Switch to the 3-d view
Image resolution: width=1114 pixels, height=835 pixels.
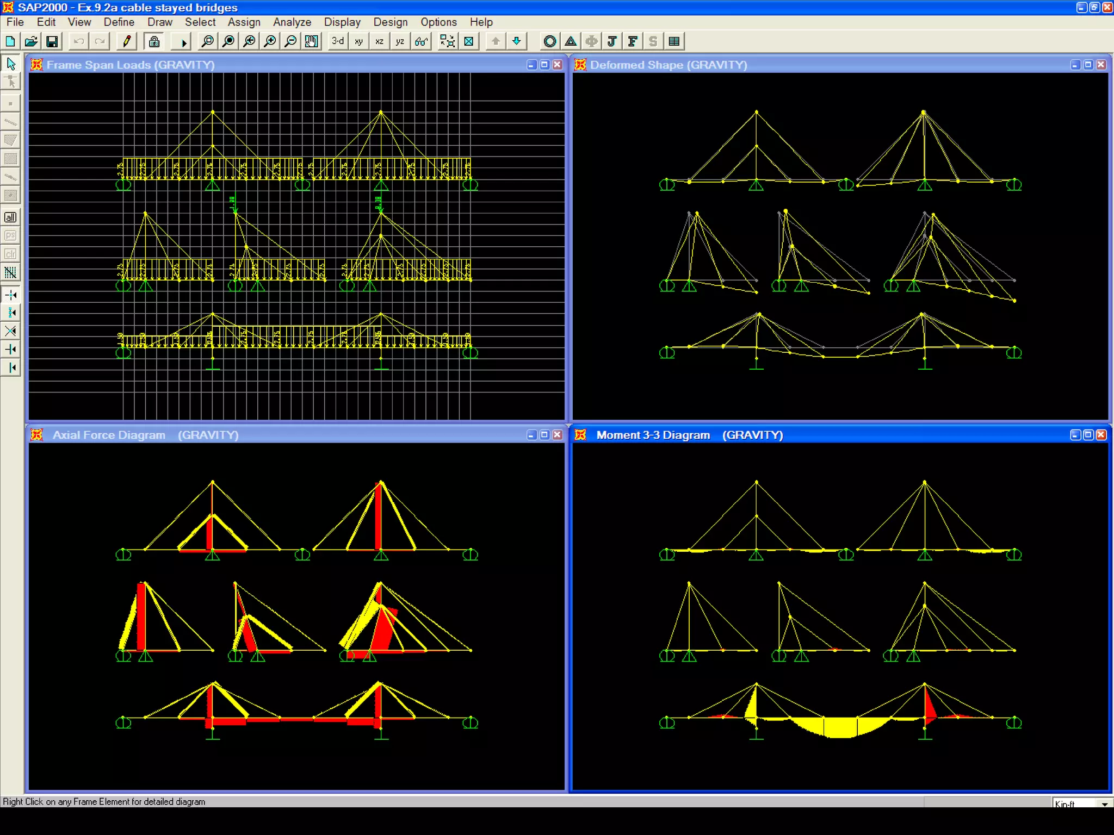click(x=338, y=42)
